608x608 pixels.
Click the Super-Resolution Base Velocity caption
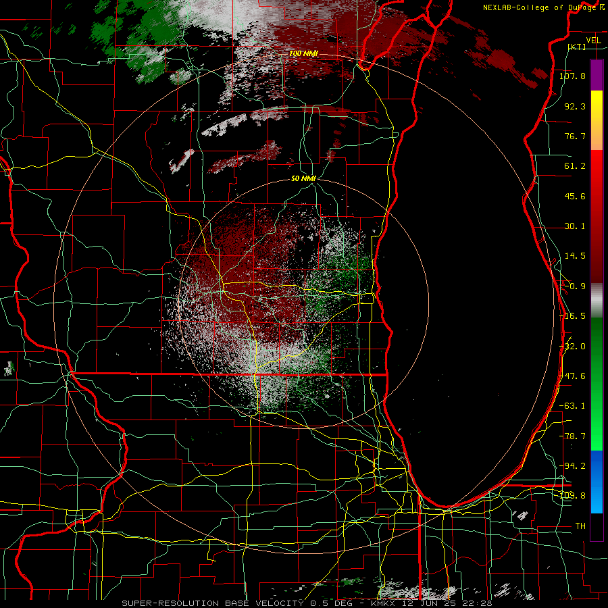307,603
